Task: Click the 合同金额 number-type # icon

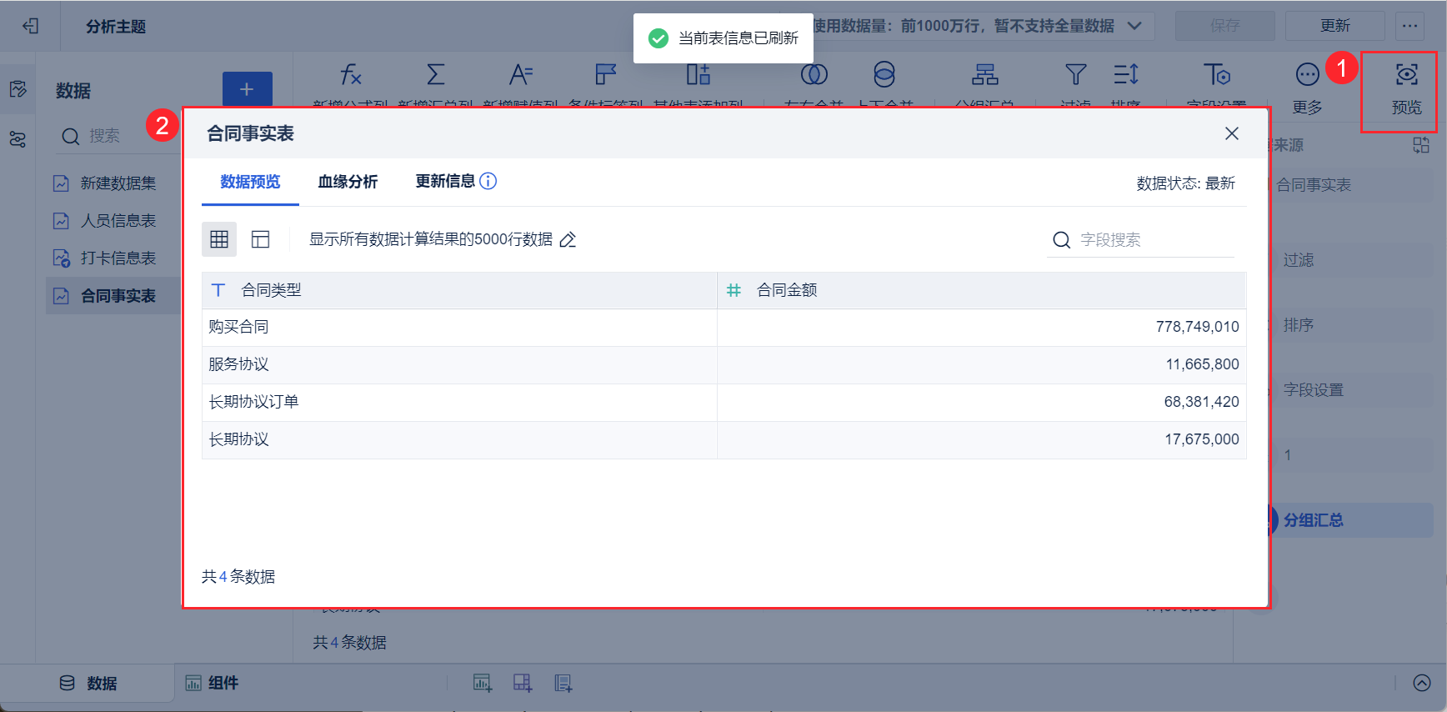Action: [x=734, y=290]
